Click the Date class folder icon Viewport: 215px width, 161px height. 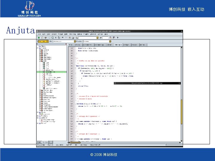coord(42,61)
